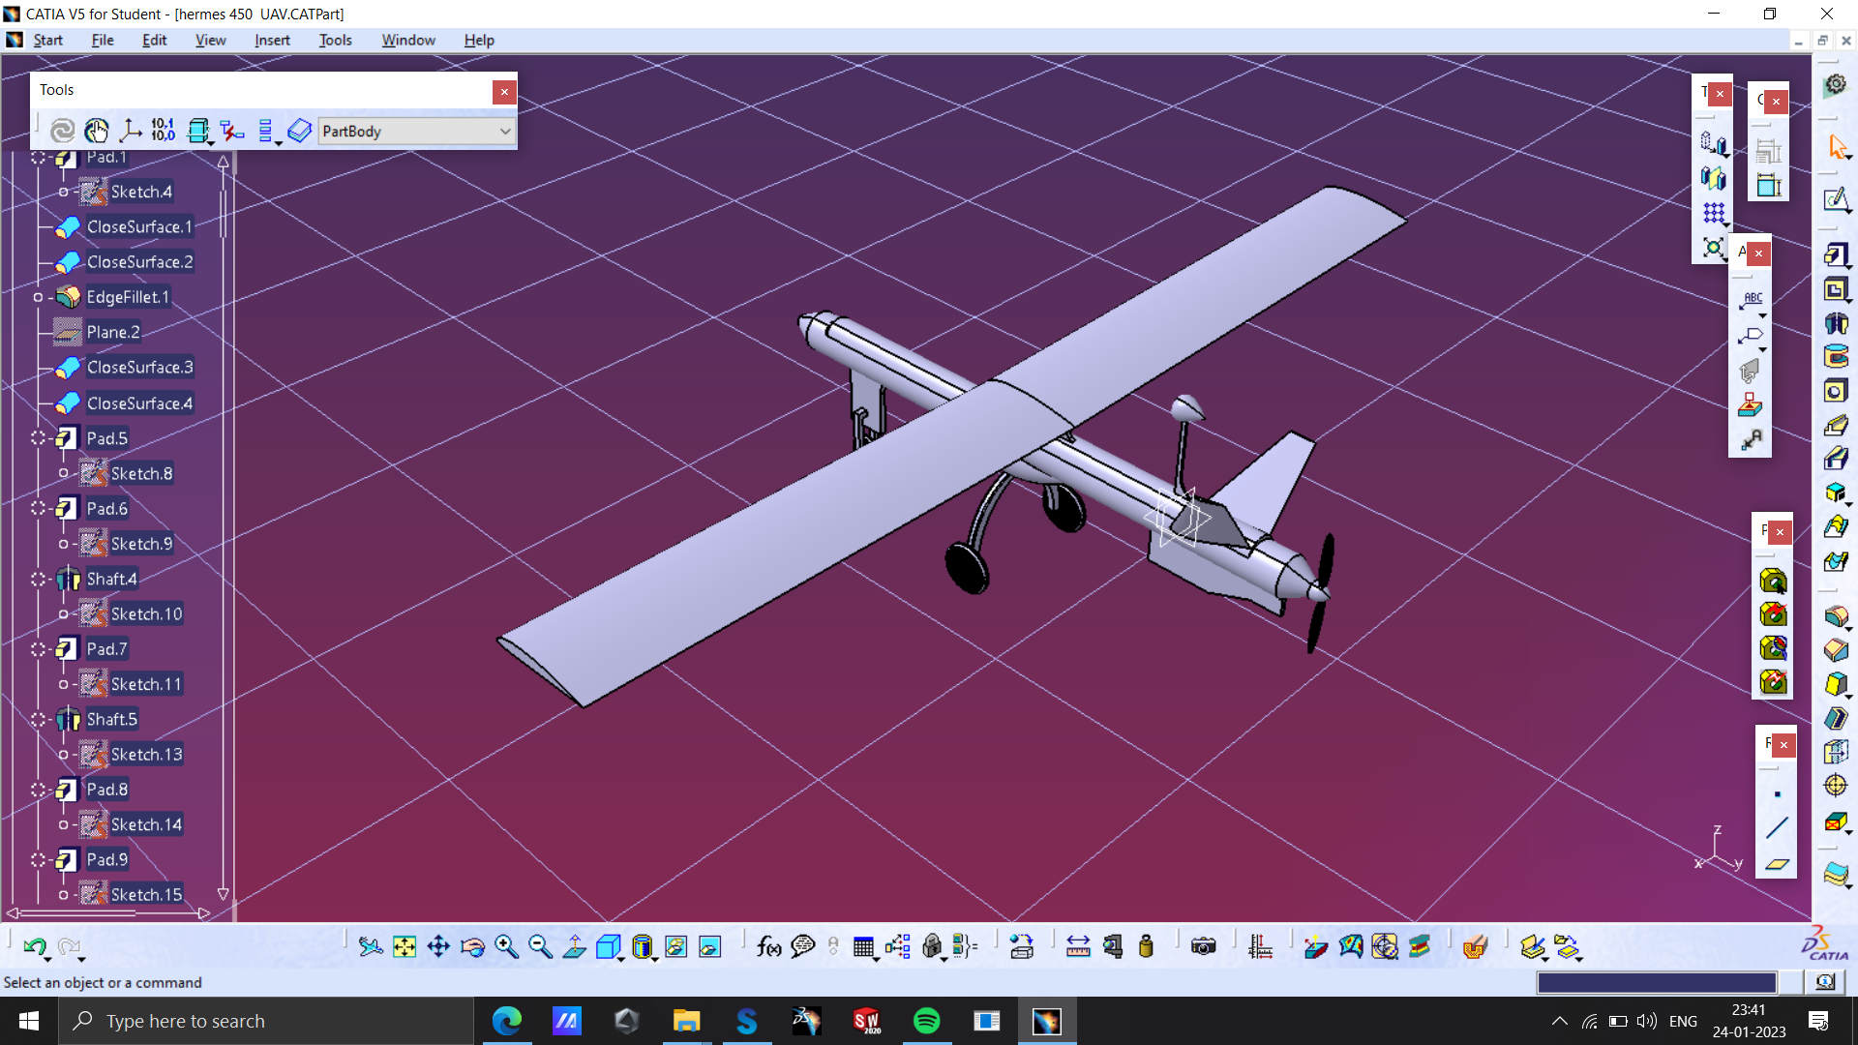Open the Formula f(x) editor
Screen dimensions: 1858x1045
click(769, 946)
